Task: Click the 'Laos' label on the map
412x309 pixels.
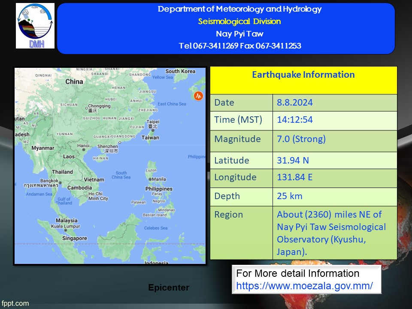Action: pos(69,157)
